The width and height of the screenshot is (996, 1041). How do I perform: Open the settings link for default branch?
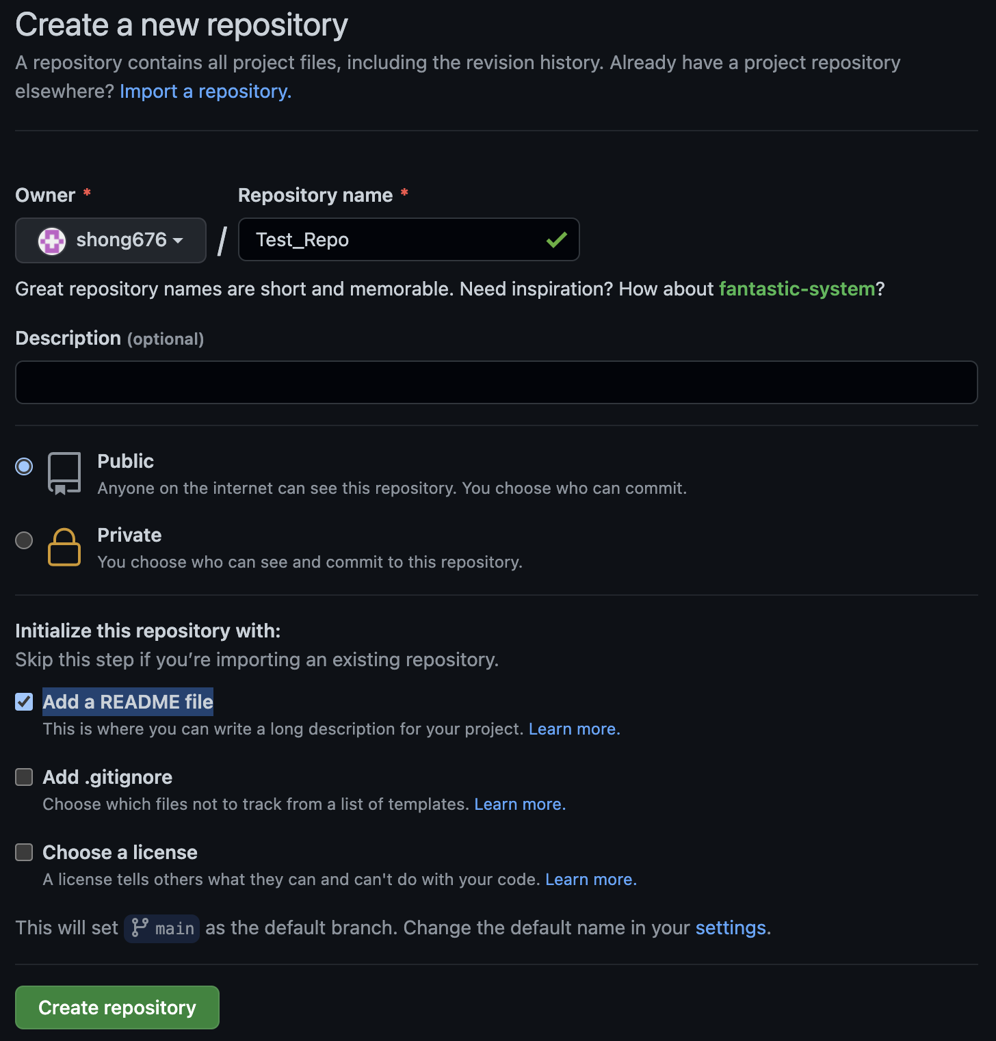(x=731, y=927)
